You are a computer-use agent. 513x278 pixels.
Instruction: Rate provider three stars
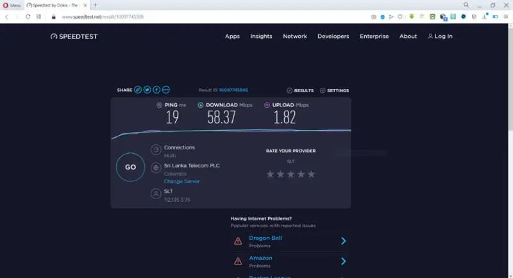pos(290,174)
